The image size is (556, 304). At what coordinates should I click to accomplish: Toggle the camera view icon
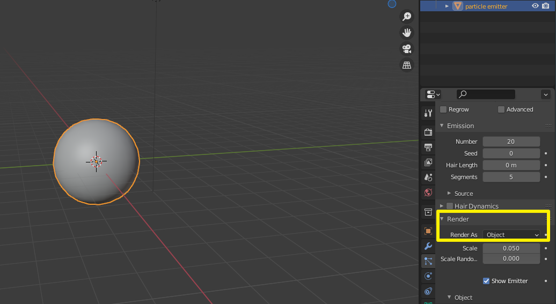coord(407,49)
